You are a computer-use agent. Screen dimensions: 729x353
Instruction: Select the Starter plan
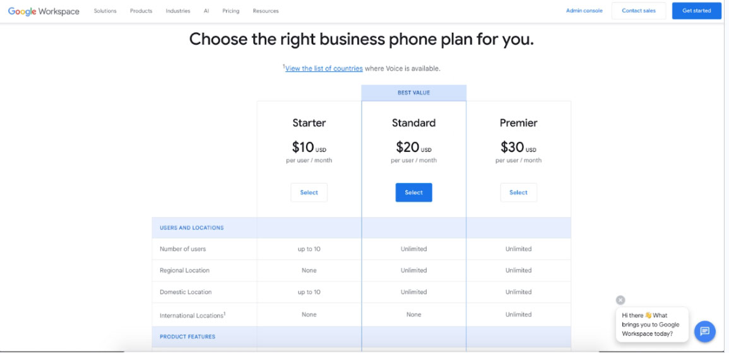tap(309, 192)
